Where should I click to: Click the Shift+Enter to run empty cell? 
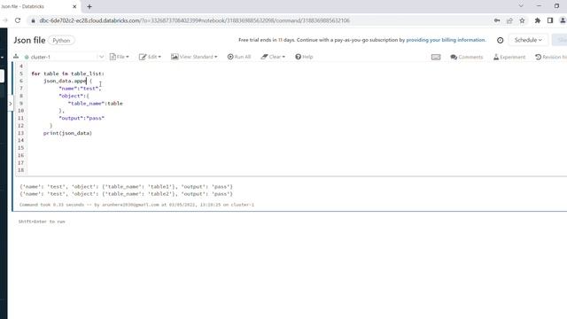coord(42,222)
